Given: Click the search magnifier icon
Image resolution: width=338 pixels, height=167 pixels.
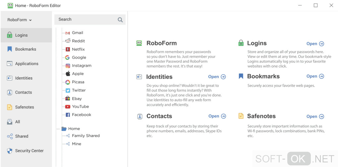Looking at the screenshot, I should click(x=120, y=20).
